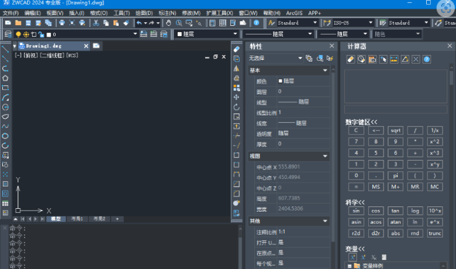Click the Help icon in main toolbar

click(x=256, y=23)
